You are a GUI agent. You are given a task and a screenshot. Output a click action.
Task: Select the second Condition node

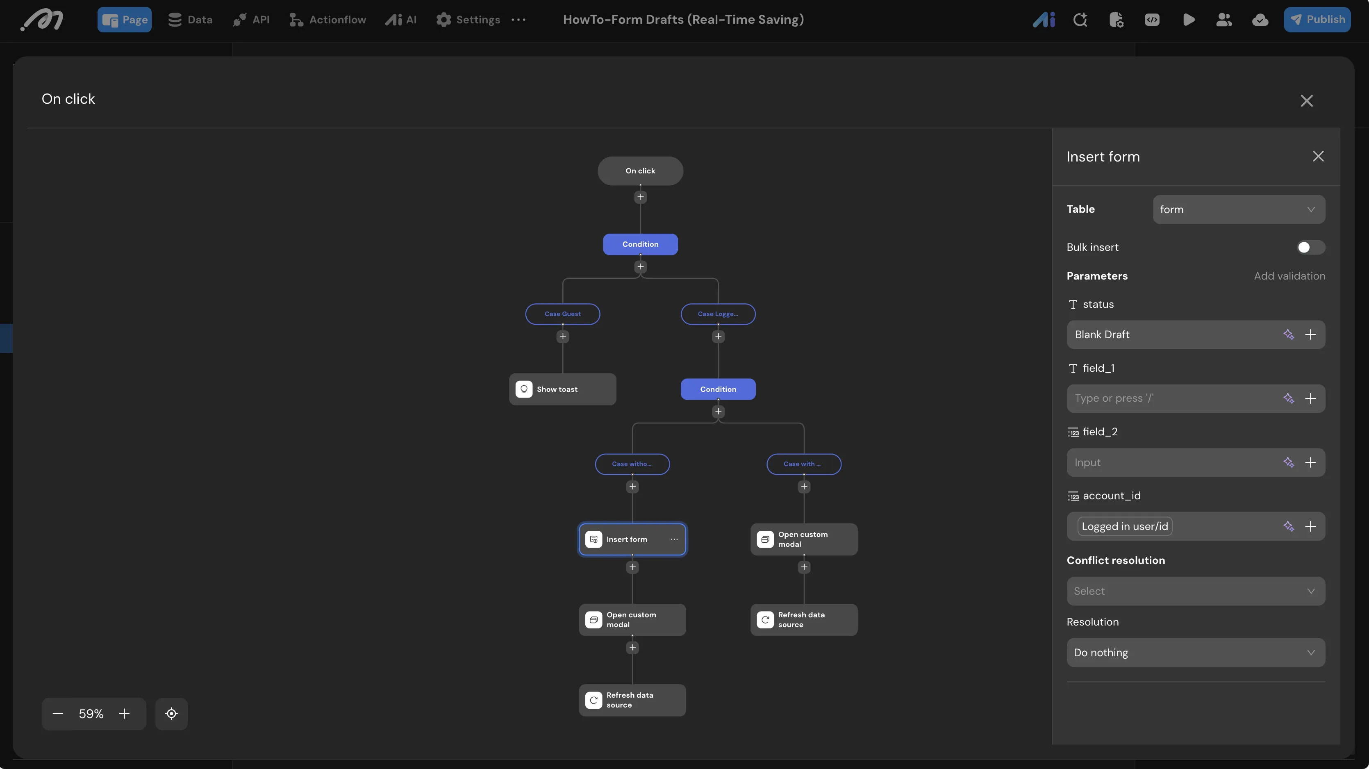[x=718, y=389]
